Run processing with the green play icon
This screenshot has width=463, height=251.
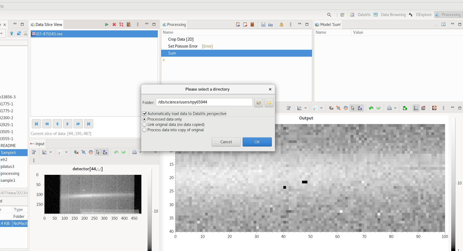[x=107, y=25]
